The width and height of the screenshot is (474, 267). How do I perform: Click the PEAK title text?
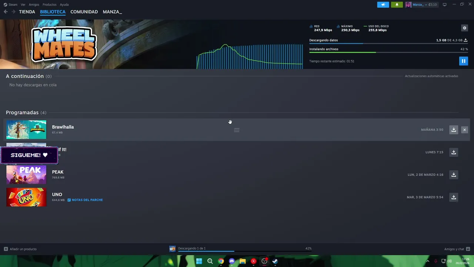pyautogui.click(x=58, y=172)
